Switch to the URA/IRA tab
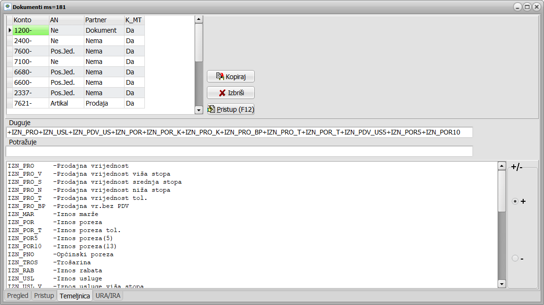The width and height of the screenshot is (544, 305). click(108, 296)
